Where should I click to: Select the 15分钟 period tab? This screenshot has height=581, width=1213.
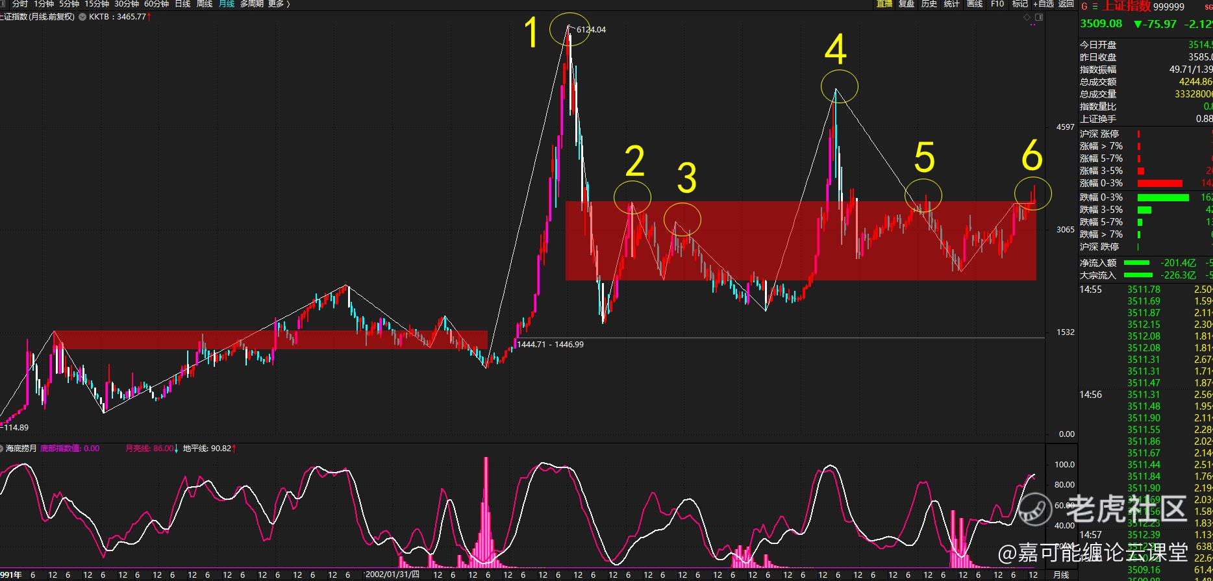coord(97,4)
